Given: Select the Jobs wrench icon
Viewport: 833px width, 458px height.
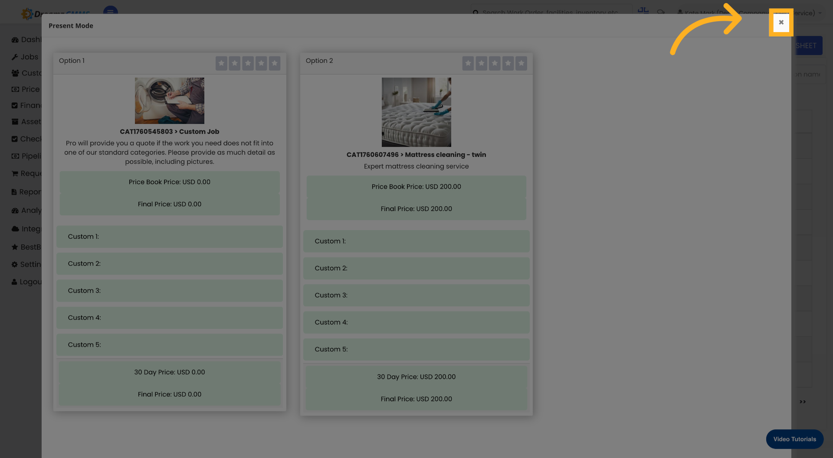Looking at the screenshot, I should [x=15, y=57].
